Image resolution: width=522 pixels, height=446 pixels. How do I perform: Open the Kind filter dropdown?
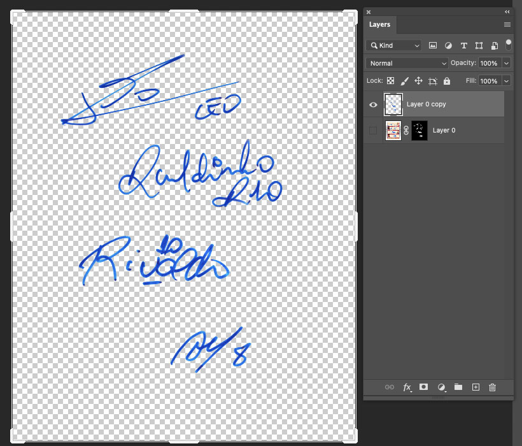tap(393, 46)
